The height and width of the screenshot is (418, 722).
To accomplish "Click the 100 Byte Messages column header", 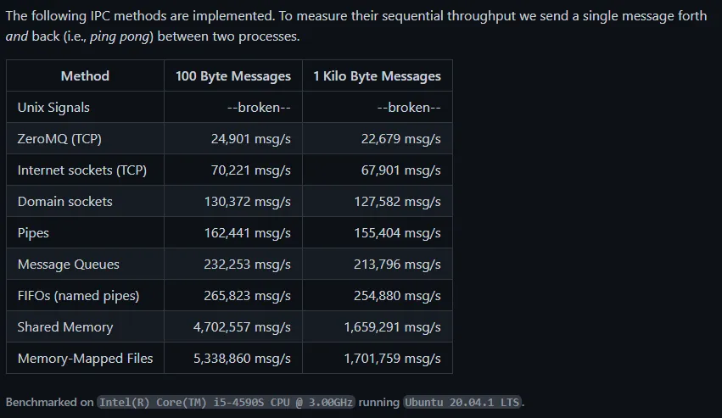I will pos(233,76).
